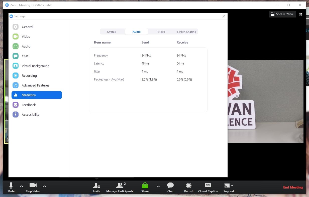Image resolution: width=309 pixels, height=197 pixels.
Task: Click the Stop Video camera icon
Action: (33, 185)
